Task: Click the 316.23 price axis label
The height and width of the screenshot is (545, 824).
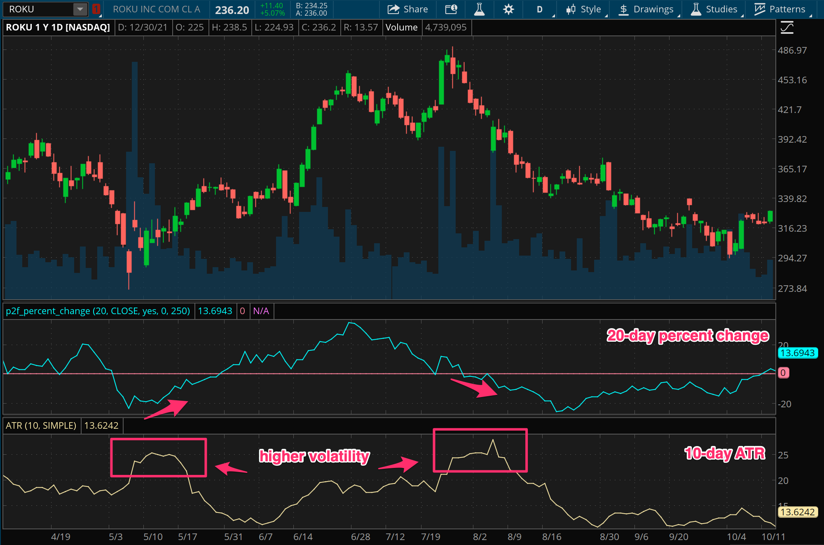Action: 792,228
